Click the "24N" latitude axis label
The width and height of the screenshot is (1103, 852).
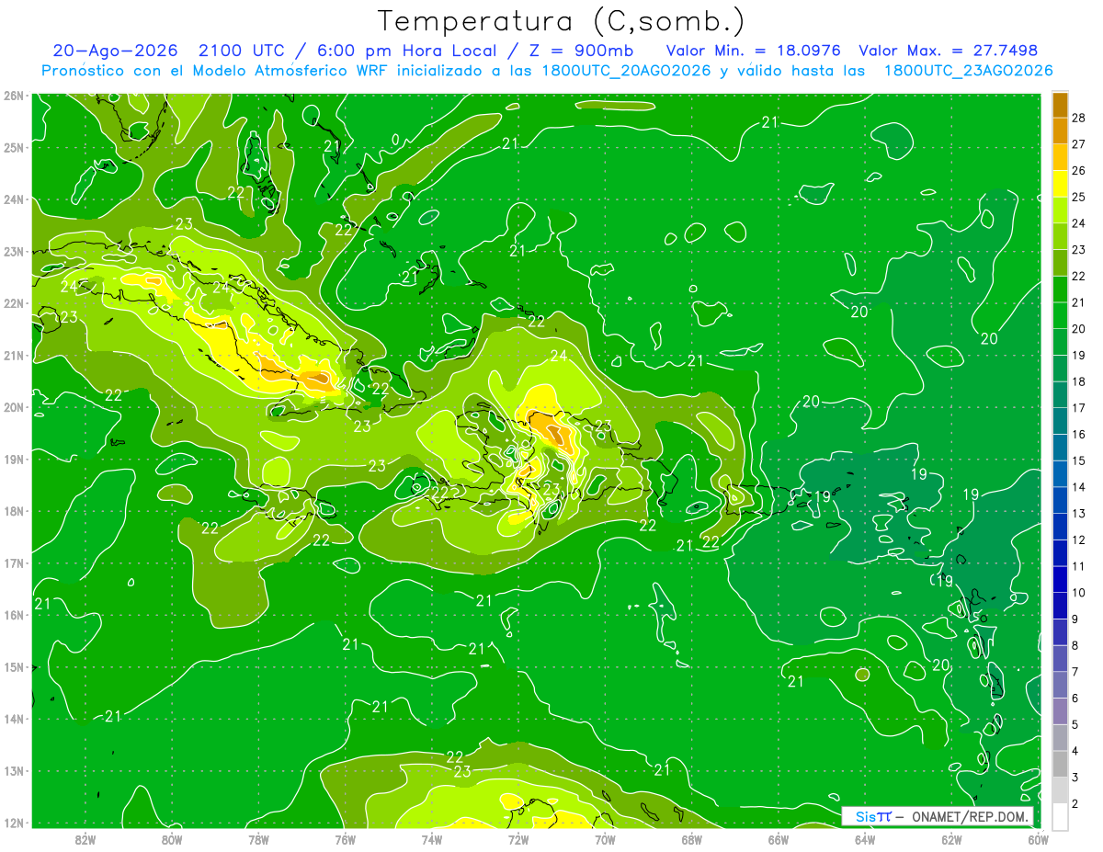coord(13,199)
